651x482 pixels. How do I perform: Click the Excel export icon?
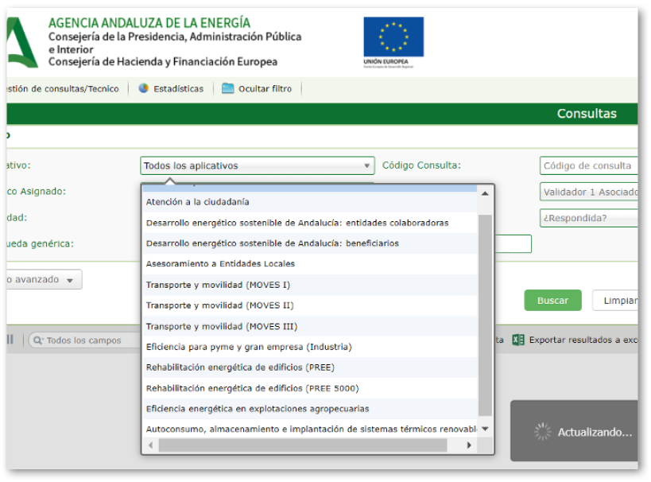[x=518, y=340]
